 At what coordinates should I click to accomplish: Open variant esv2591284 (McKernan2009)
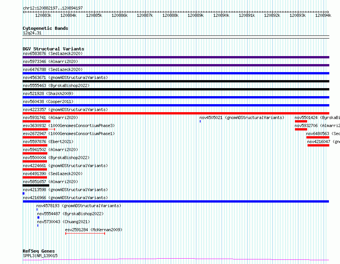click(x=94, y=230)
